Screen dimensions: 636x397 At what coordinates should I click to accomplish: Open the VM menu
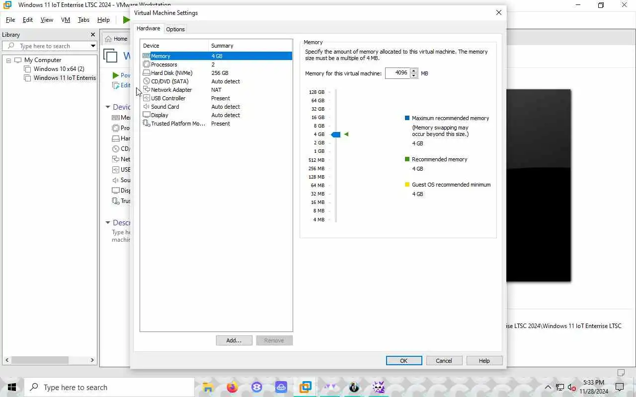pyautogui.click(x=66, y=20)
